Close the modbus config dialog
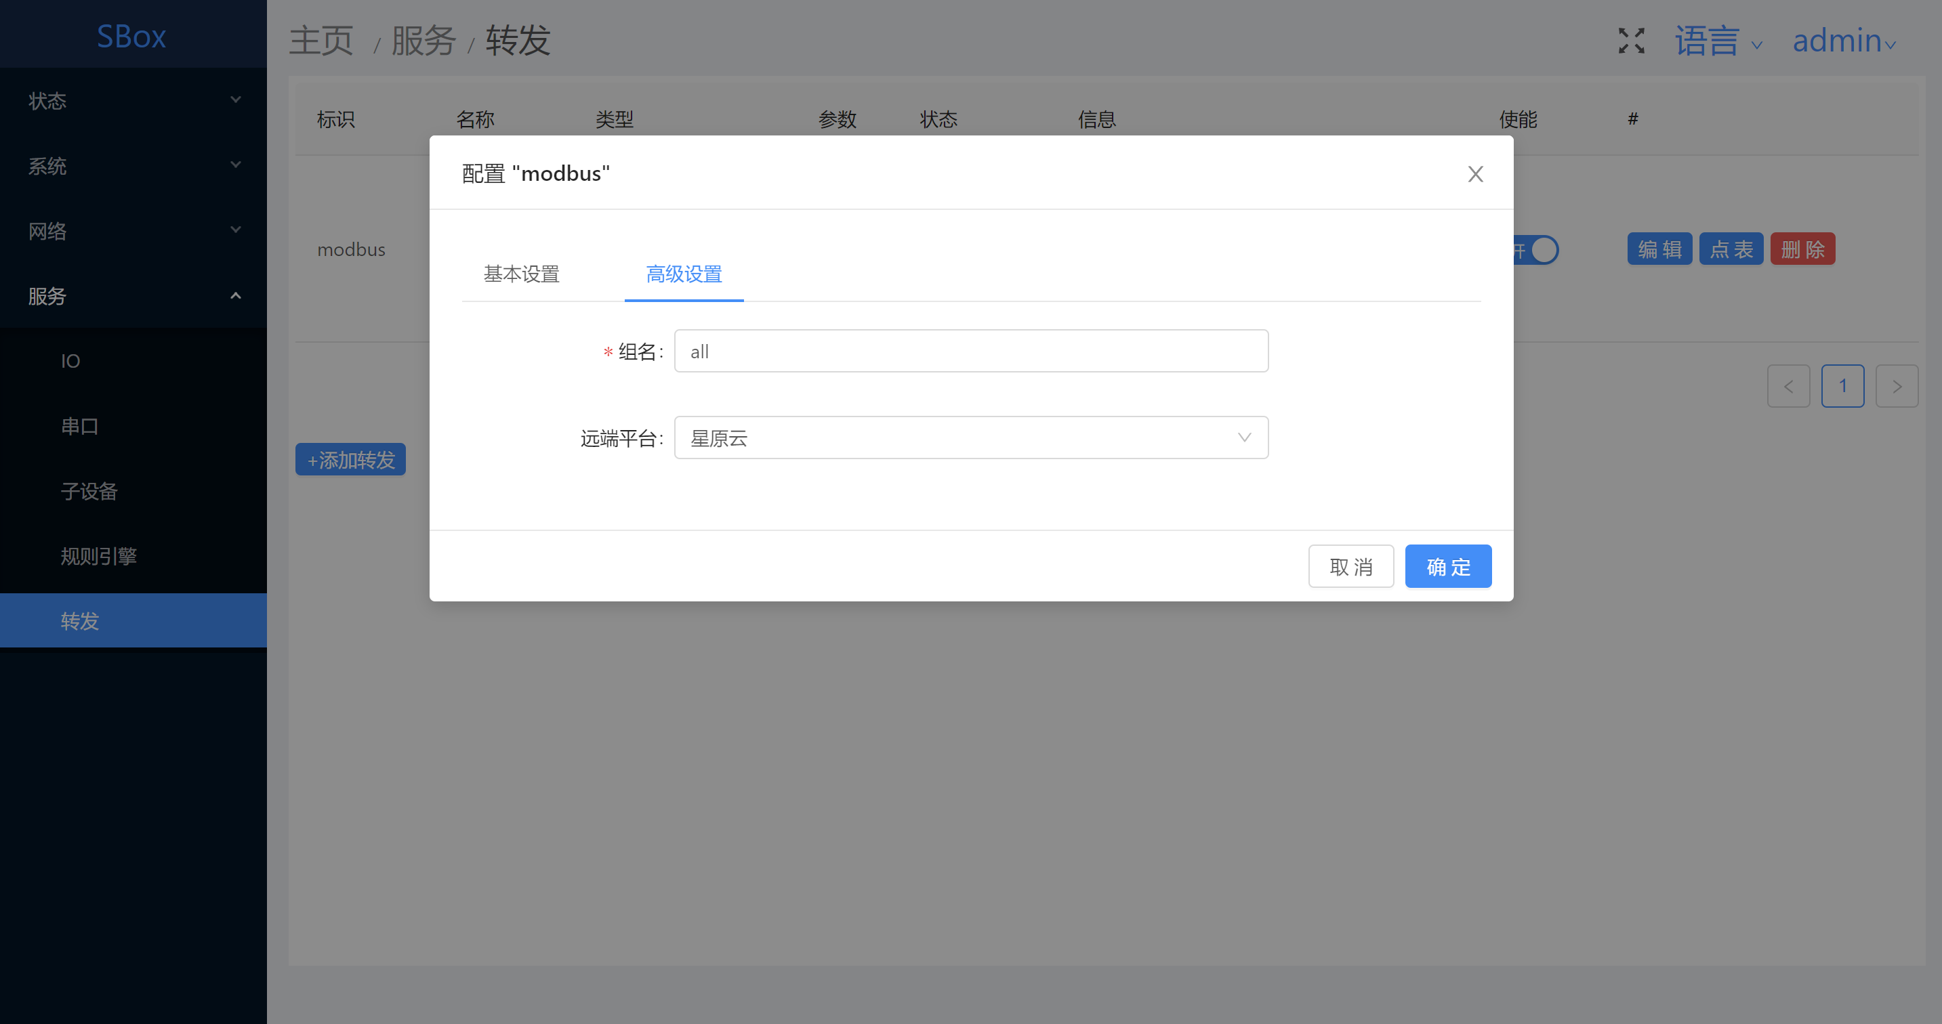 1474,174
